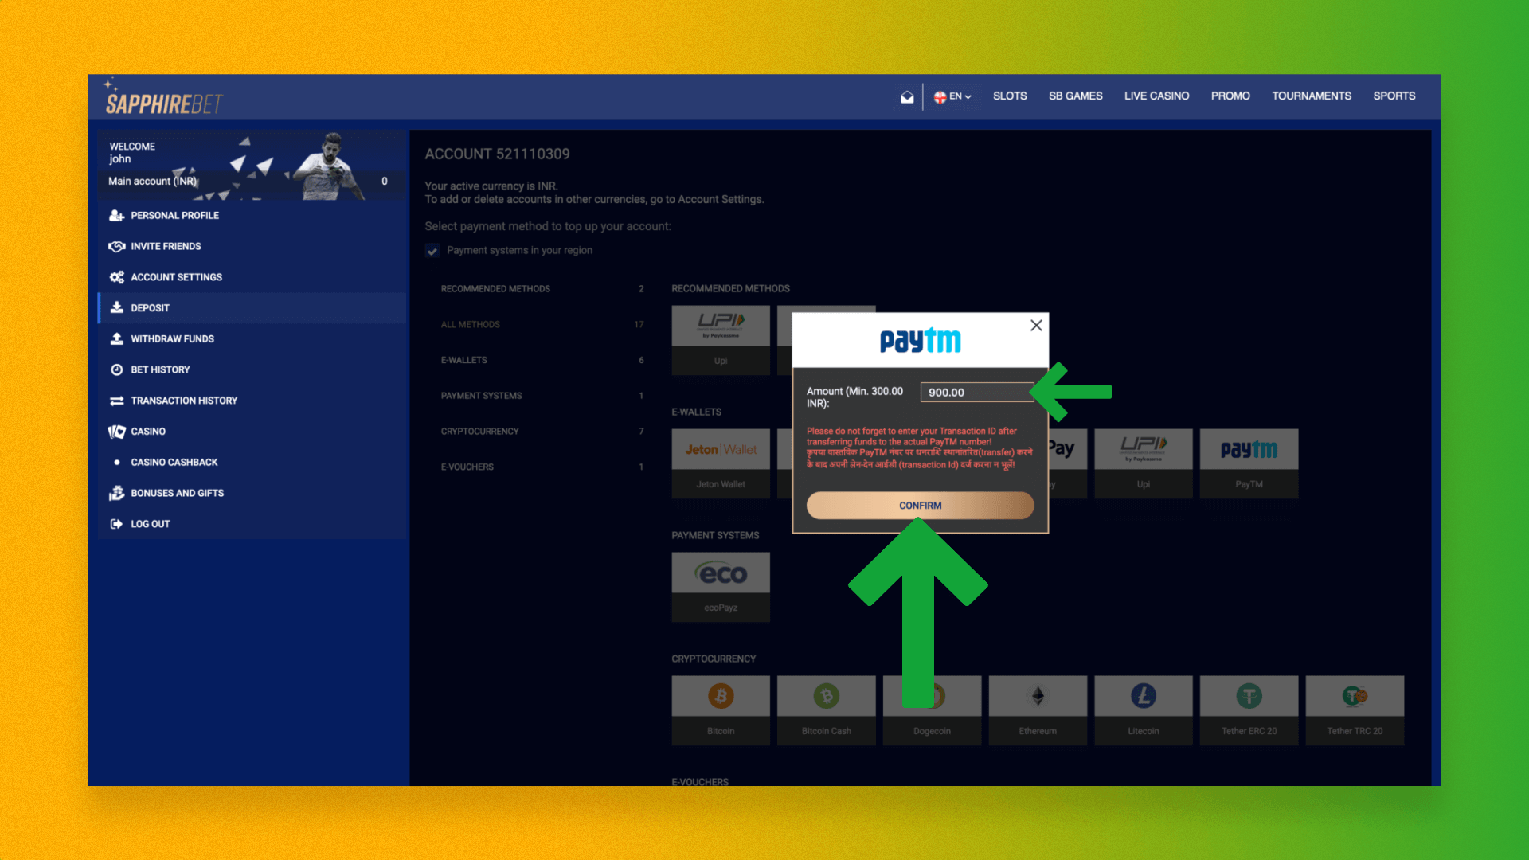The image size is (1529, 860).
Task: Click the CONFIRM deposit button
Action: 919,505
